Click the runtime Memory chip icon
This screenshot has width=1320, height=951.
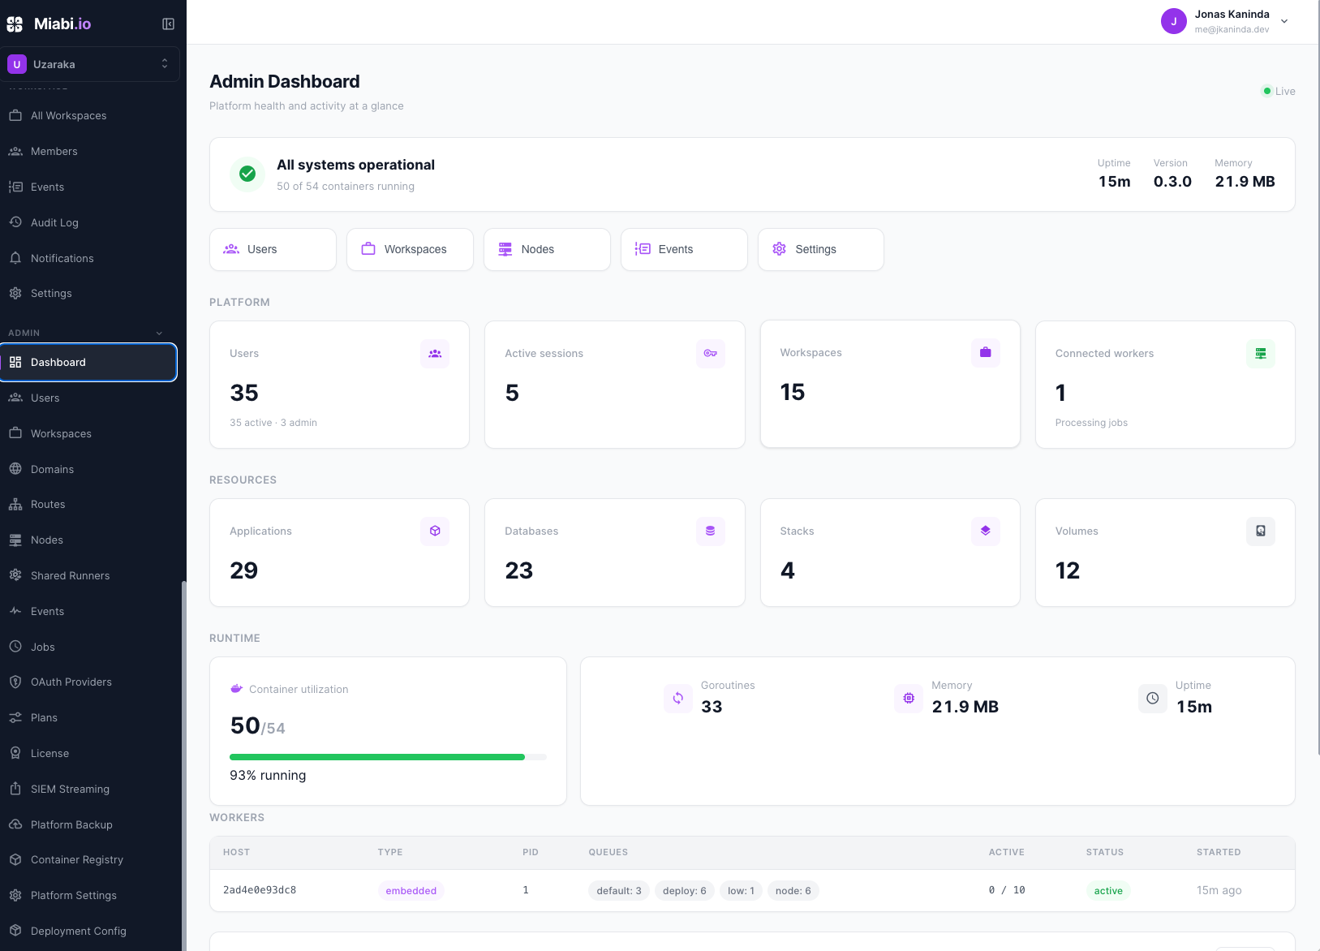click(909, 698)
